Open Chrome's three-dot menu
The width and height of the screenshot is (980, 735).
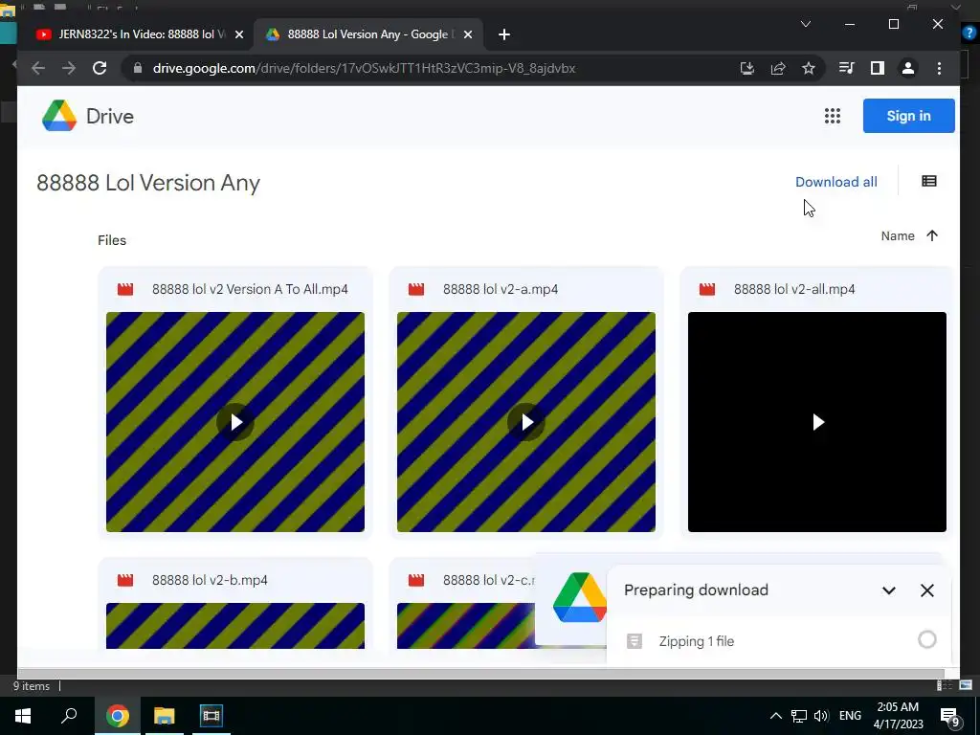(x=940, y=68)
